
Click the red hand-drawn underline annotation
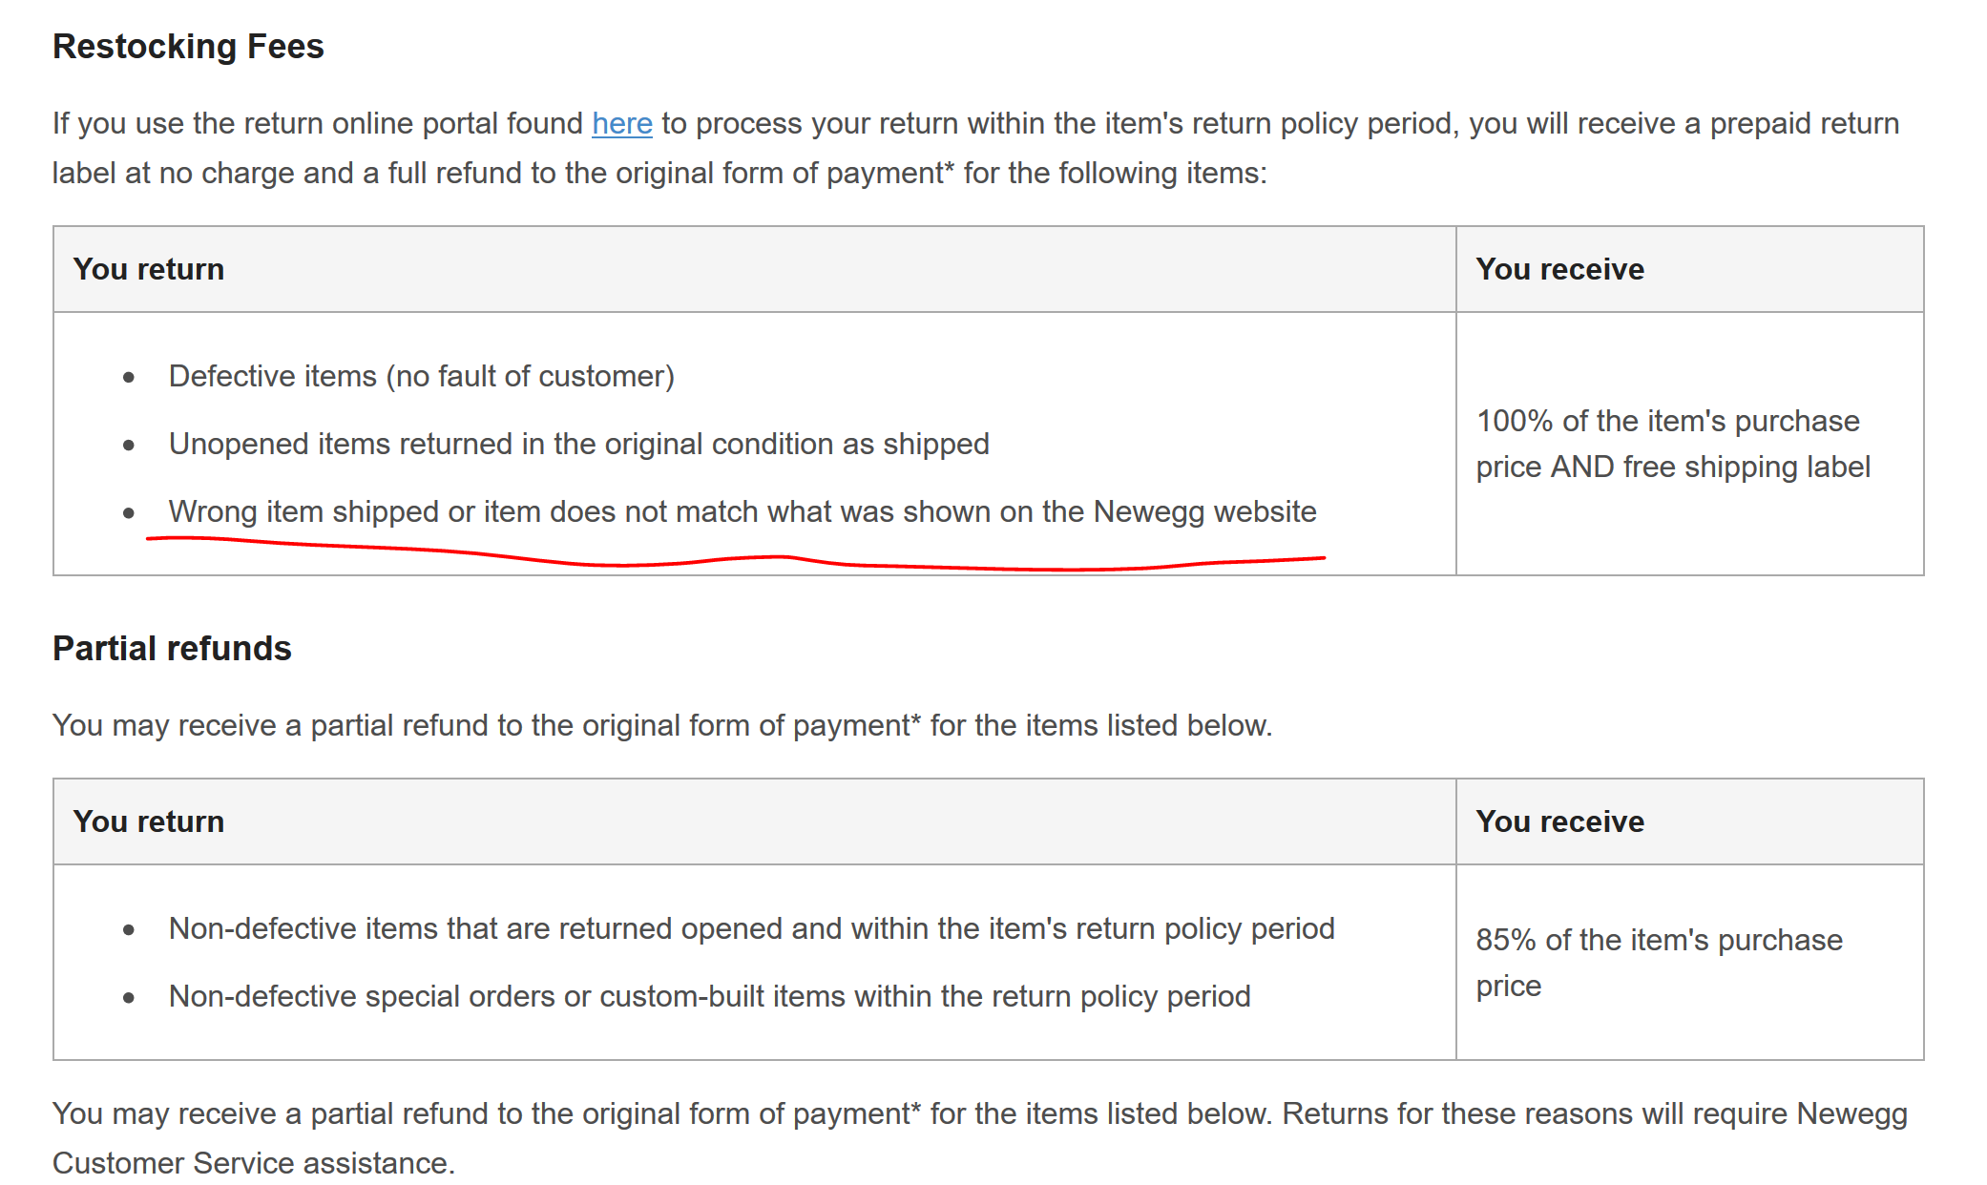pos(735,554)
